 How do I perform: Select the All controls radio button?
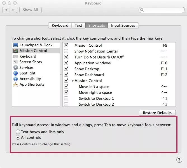(18, 137)
